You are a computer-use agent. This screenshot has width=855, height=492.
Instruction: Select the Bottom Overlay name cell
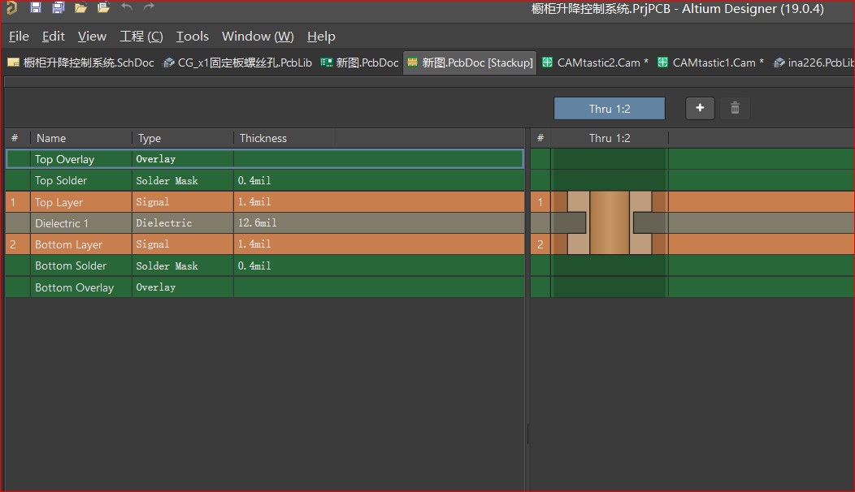(80, 287)
